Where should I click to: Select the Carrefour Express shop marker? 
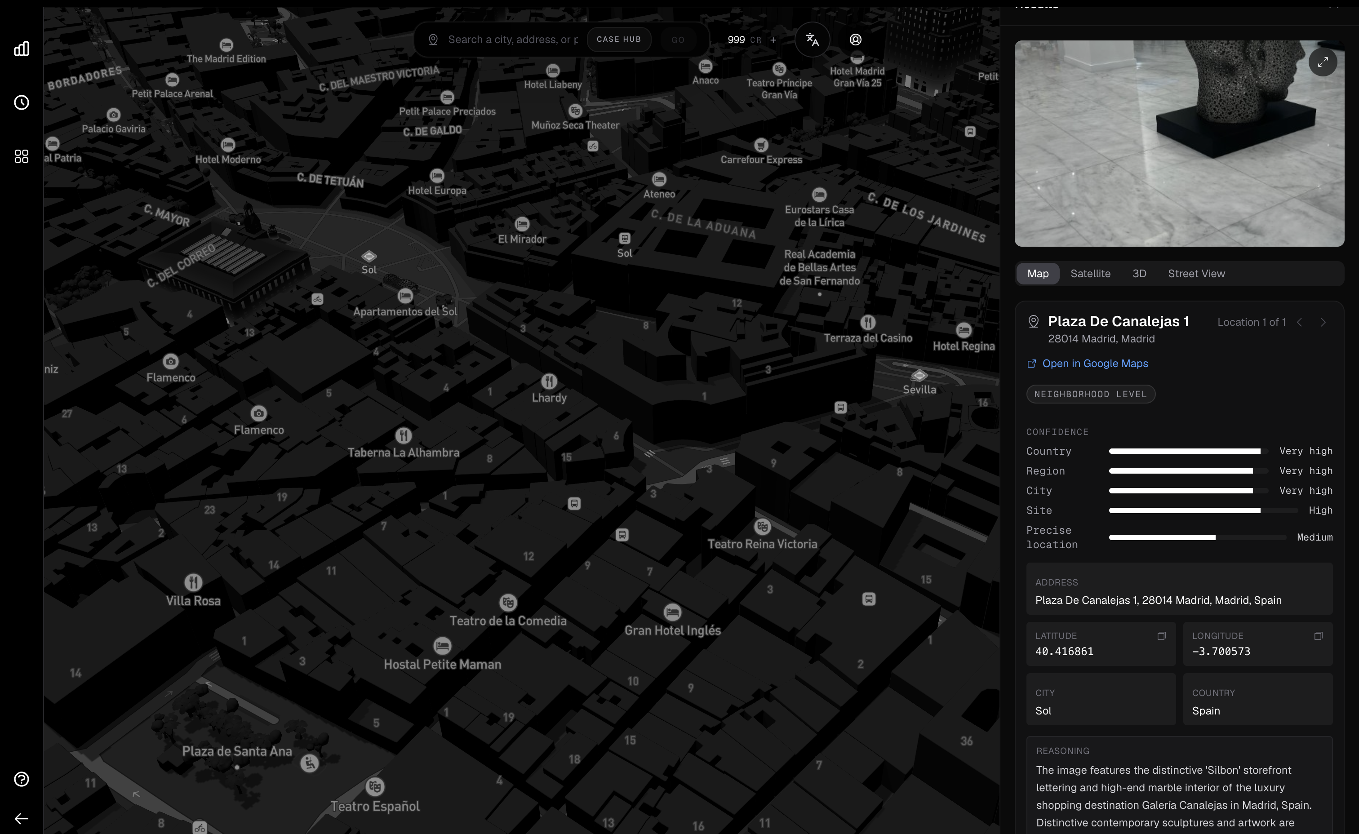tap(761, 145)
